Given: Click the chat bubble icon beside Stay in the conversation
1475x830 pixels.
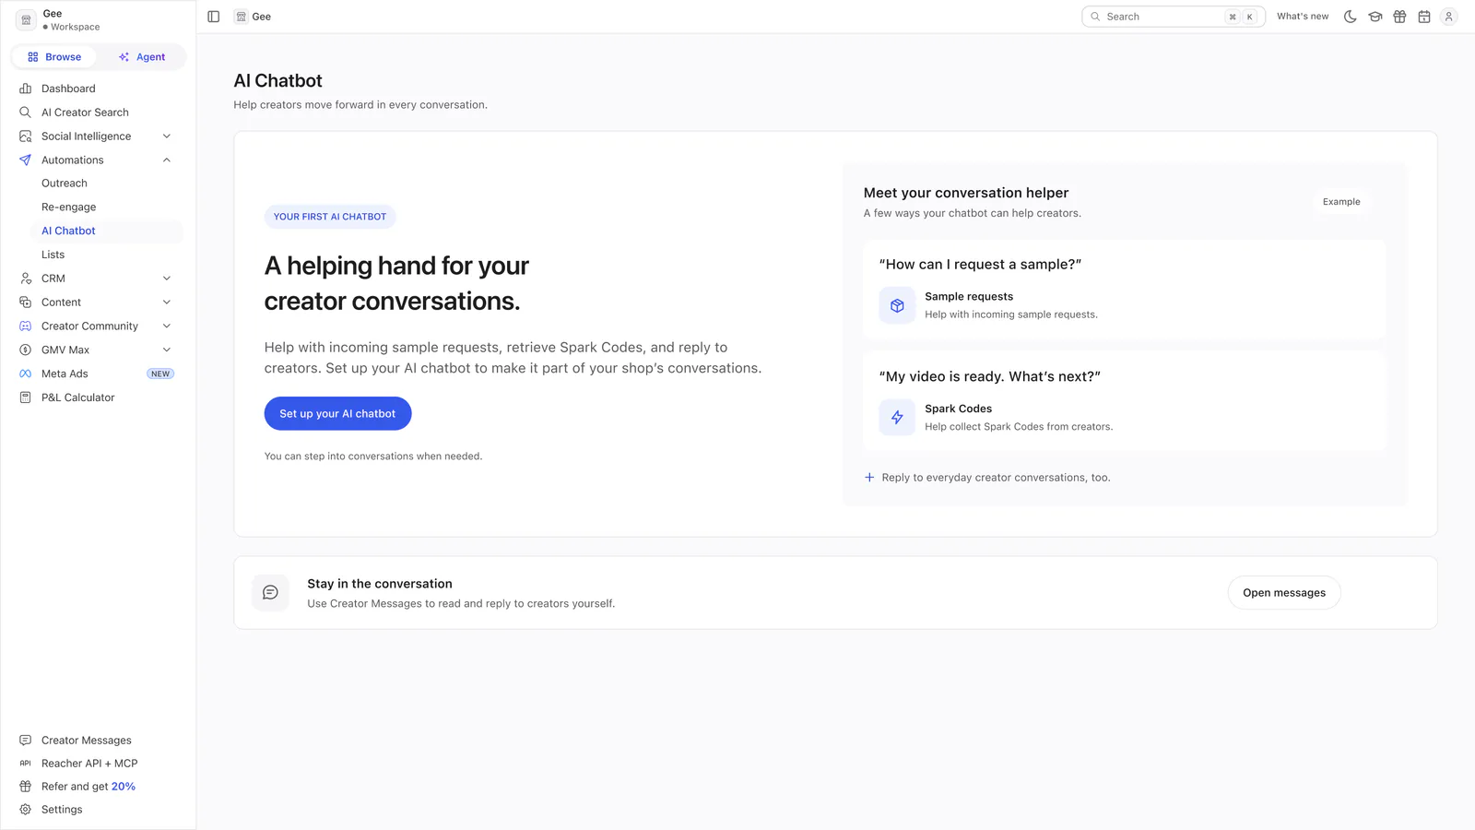Looking at the screenshot, I should [270, 593].
